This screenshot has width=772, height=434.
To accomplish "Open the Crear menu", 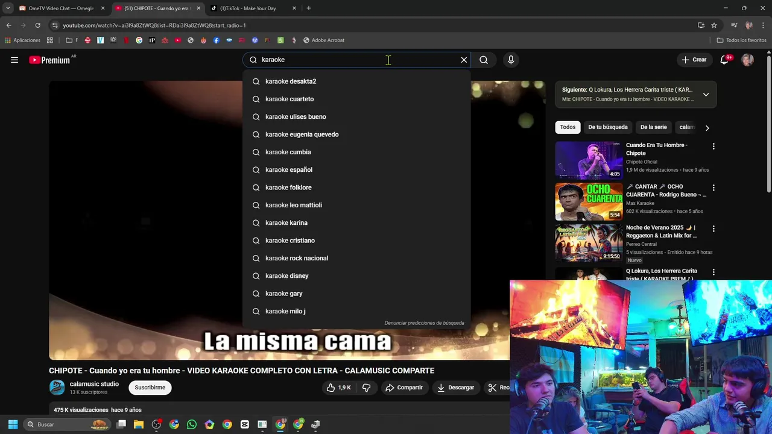I will pyautogui.click(x=694, y=60).
